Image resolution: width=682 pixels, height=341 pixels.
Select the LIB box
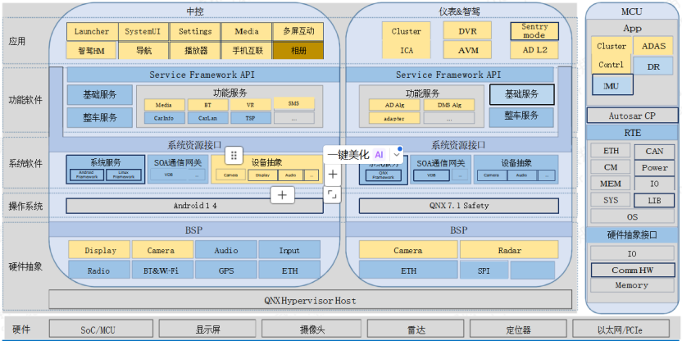pyautogui.click(x=654, y=201)
